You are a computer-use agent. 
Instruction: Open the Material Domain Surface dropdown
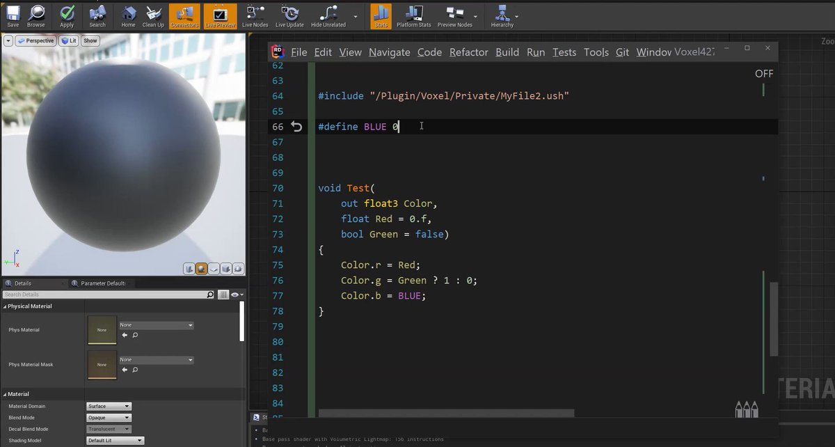coord(109,406)
